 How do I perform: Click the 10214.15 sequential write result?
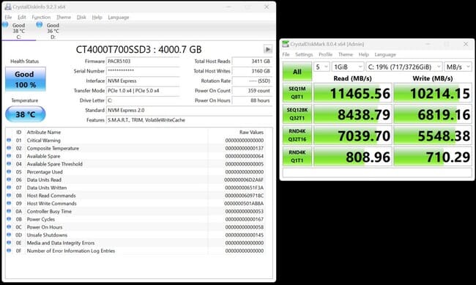(x=433, y=93)
